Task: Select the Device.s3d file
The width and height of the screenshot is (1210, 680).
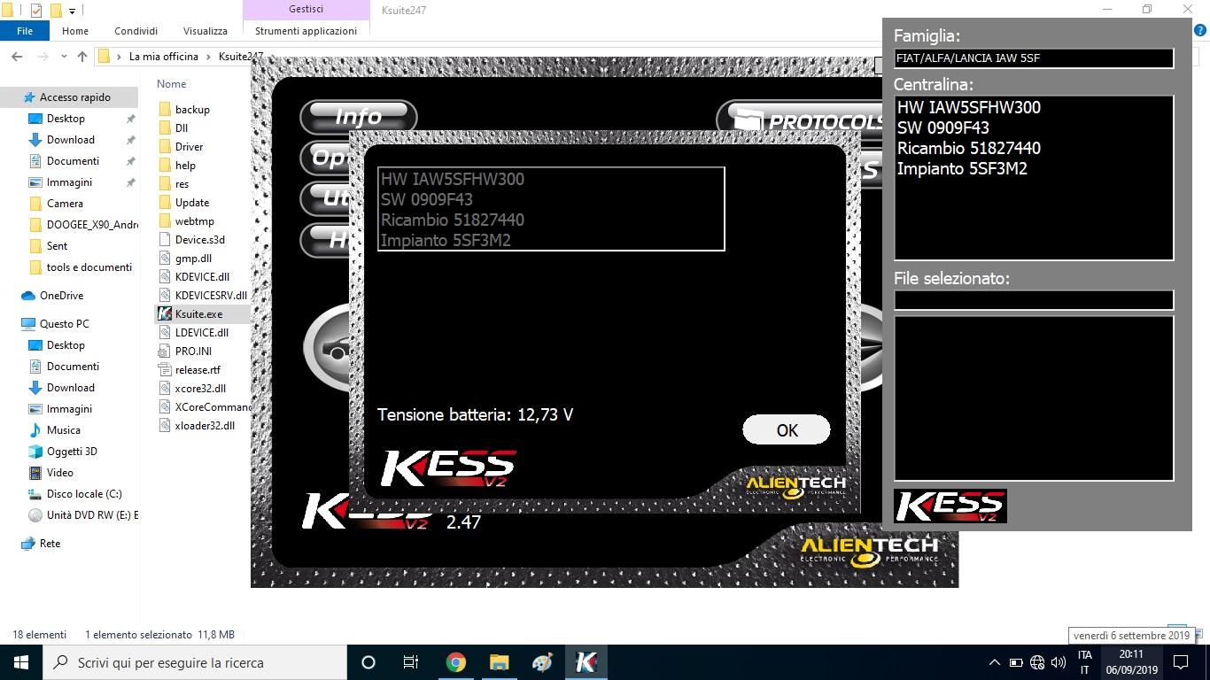Action: coord(199,239)
